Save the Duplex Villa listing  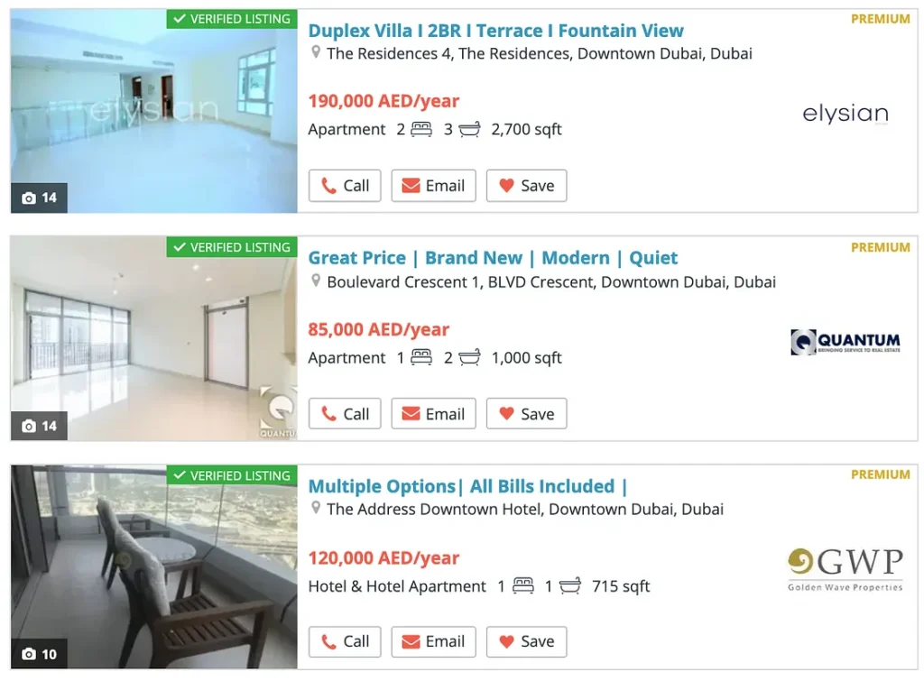(526, 186)
